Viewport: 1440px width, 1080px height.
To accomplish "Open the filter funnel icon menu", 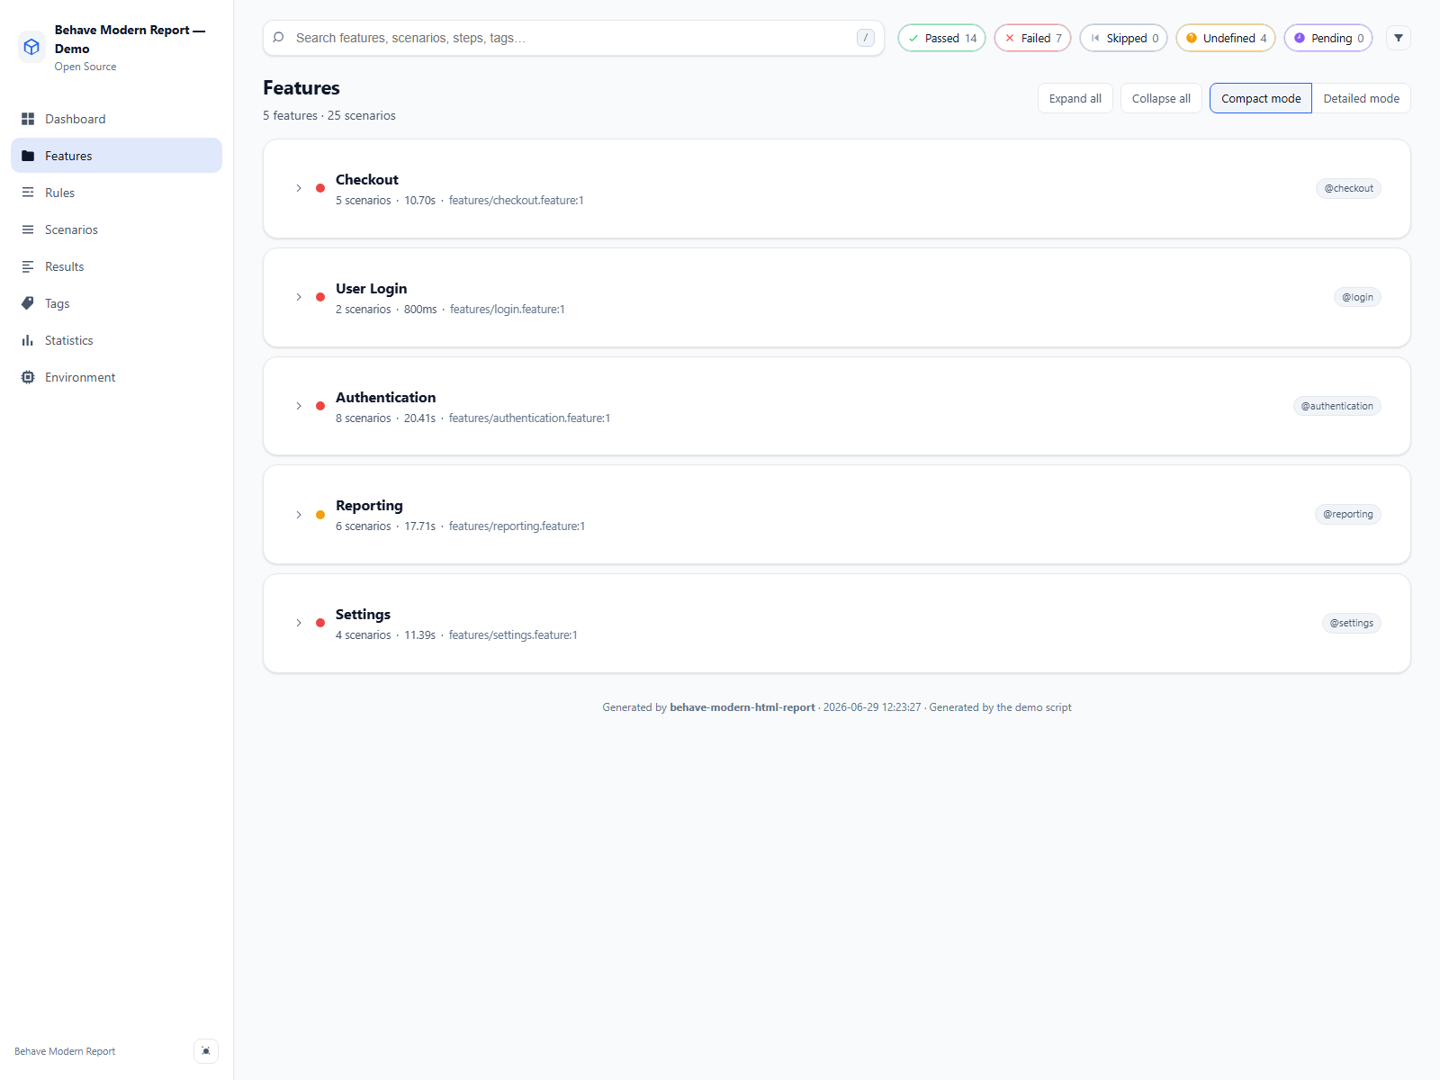I will 1399,38.
